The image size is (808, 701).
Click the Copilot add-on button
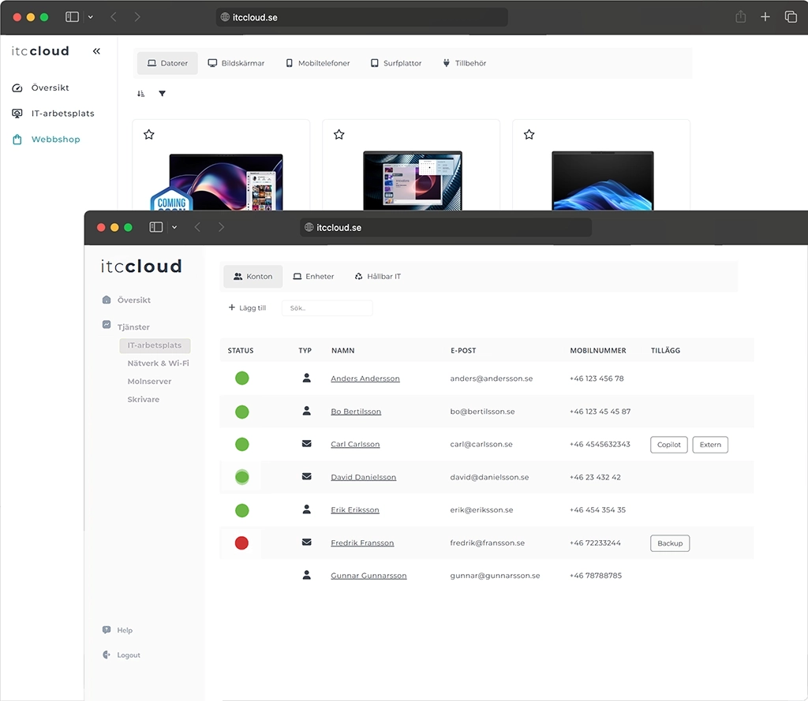coord(668,445)
